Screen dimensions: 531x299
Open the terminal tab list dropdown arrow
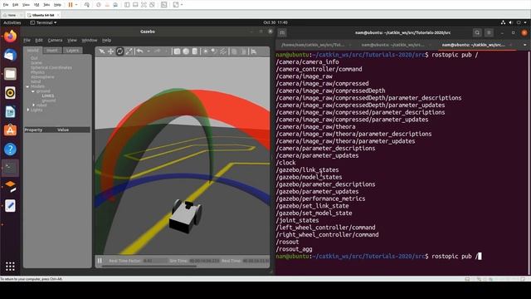(525, 45)
